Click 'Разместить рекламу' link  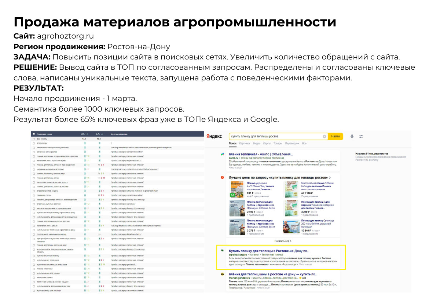367,160
